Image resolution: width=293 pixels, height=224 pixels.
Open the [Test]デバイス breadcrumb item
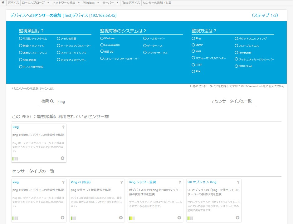pos(131,2)
